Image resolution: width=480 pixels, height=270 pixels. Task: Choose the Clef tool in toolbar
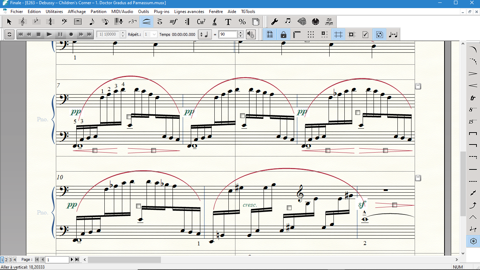click(x=64, y=22)
